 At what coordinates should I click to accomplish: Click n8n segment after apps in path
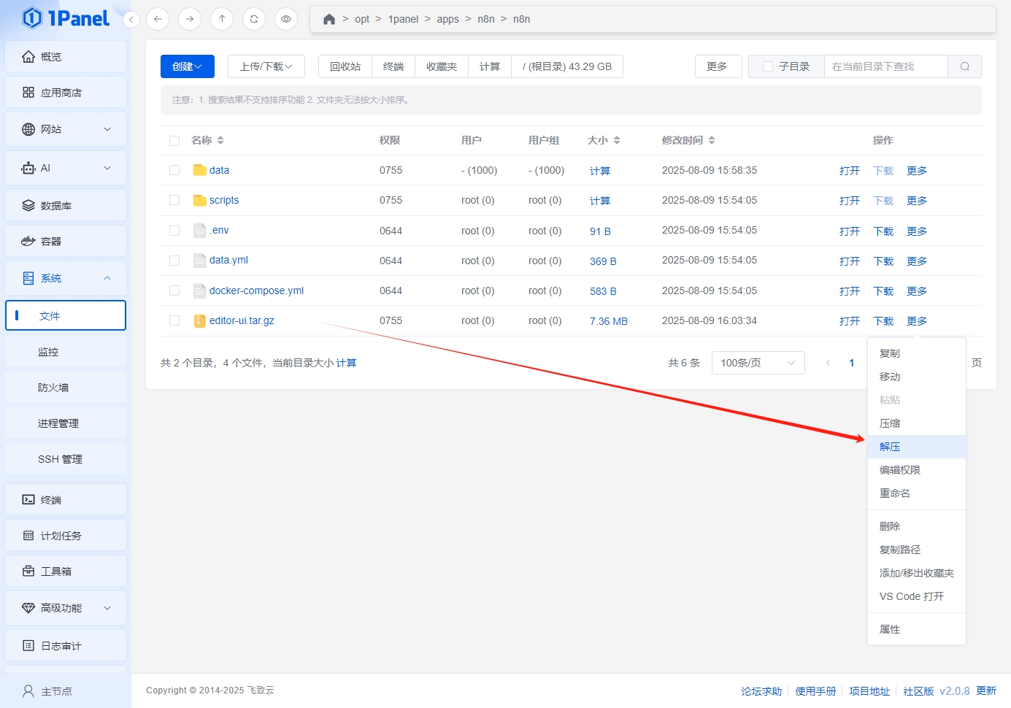point(486,19)
